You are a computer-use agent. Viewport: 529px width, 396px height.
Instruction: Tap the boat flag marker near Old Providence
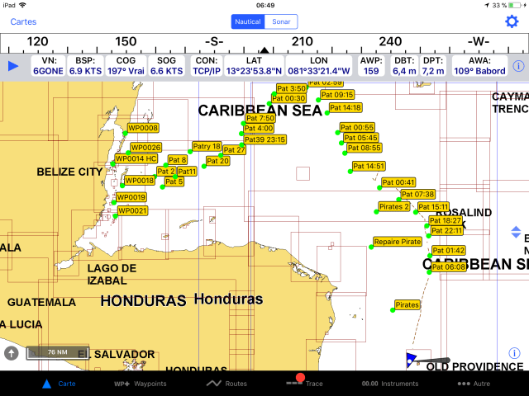pos(412,360)
